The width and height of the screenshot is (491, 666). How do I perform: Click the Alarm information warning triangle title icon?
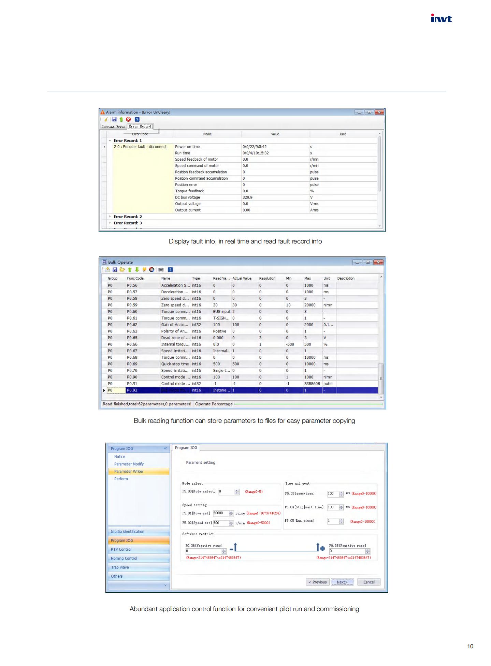[102, 112]
